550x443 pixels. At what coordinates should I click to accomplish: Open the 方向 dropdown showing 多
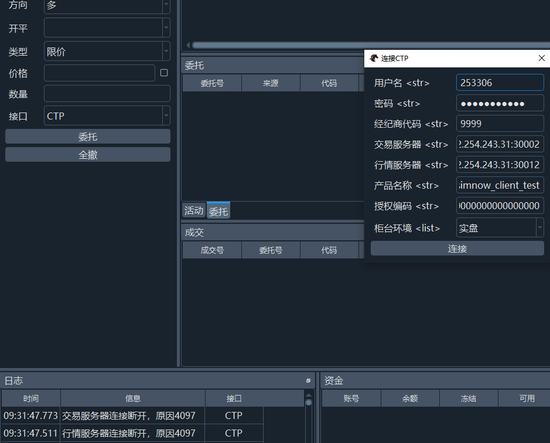[166, 5]
